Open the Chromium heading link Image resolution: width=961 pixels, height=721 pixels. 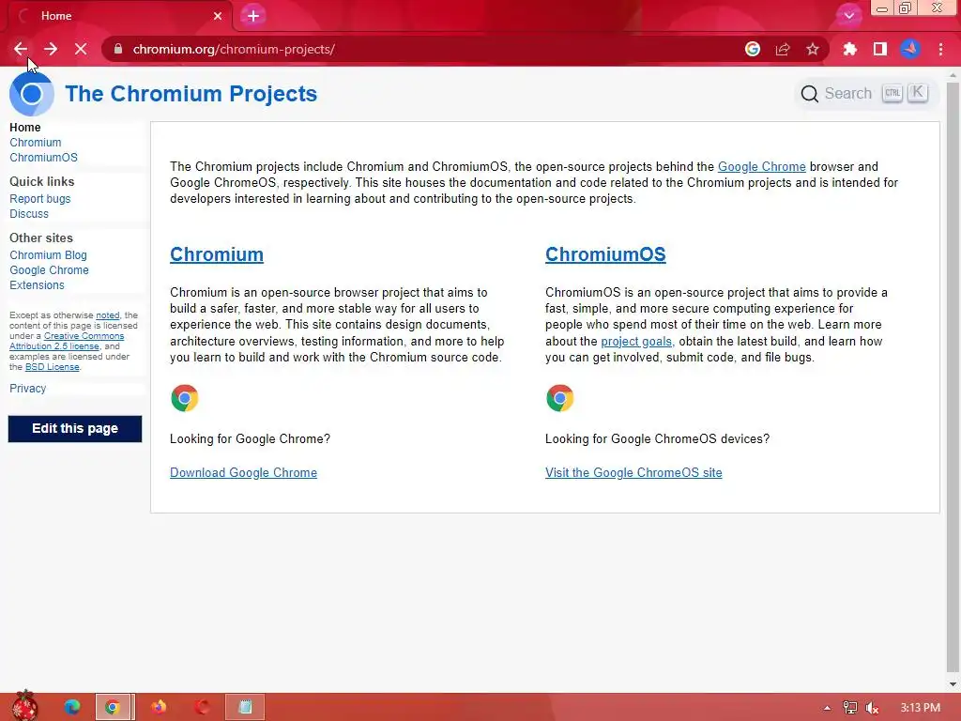coord(217,254)
